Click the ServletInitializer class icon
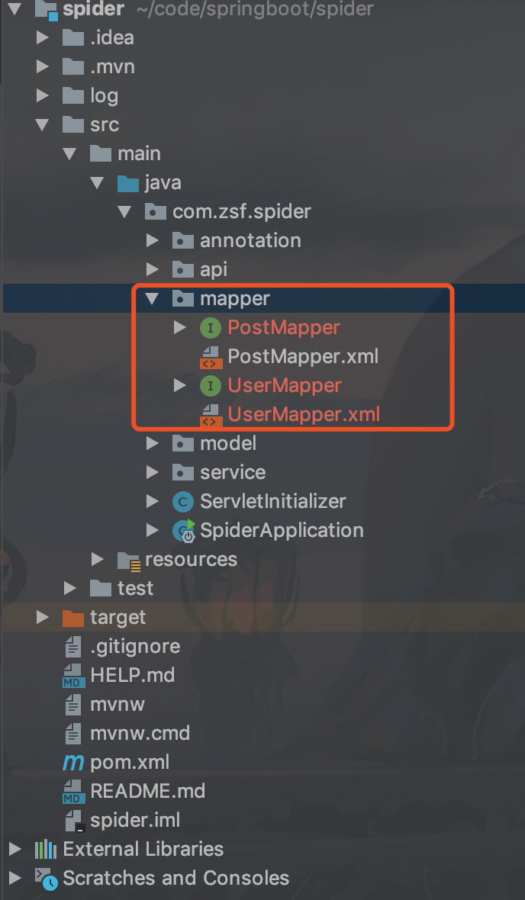525x900 pixels. [x=182, y=502]
